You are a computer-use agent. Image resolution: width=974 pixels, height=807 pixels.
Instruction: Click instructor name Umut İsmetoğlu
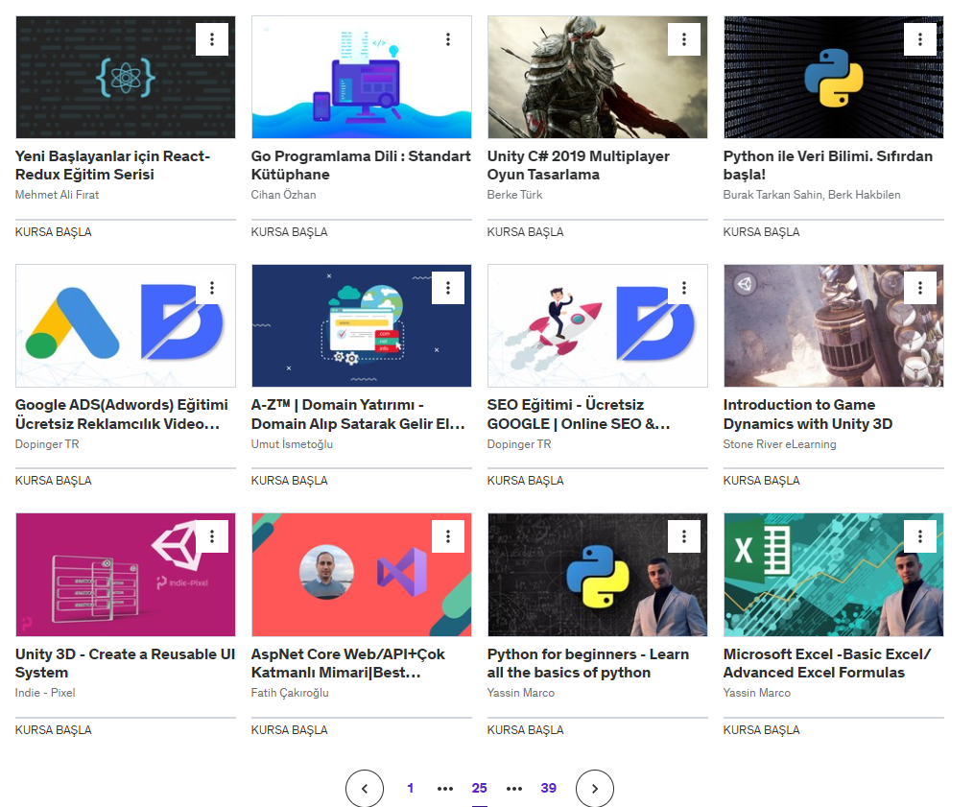(292, 444)
